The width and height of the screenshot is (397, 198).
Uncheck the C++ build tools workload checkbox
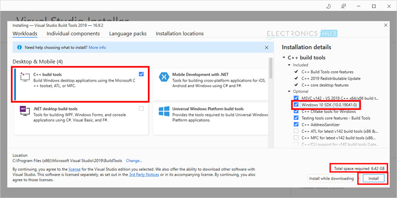click(x=142, y=74)
